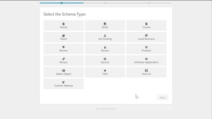Select the Person schema icon
The height and width of the screenshot is (119, 212).
click(105, 47)
